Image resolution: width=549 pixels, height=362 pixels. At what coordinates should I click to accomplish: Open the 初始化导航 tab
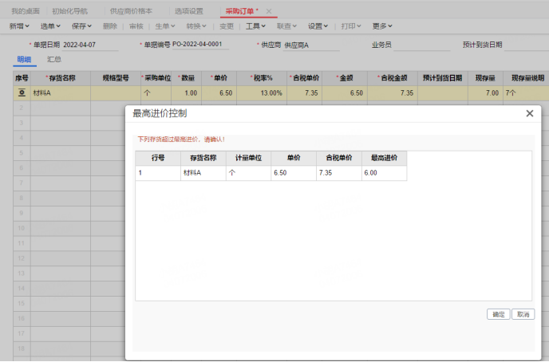pyautogui.click(x=70, y=11)
